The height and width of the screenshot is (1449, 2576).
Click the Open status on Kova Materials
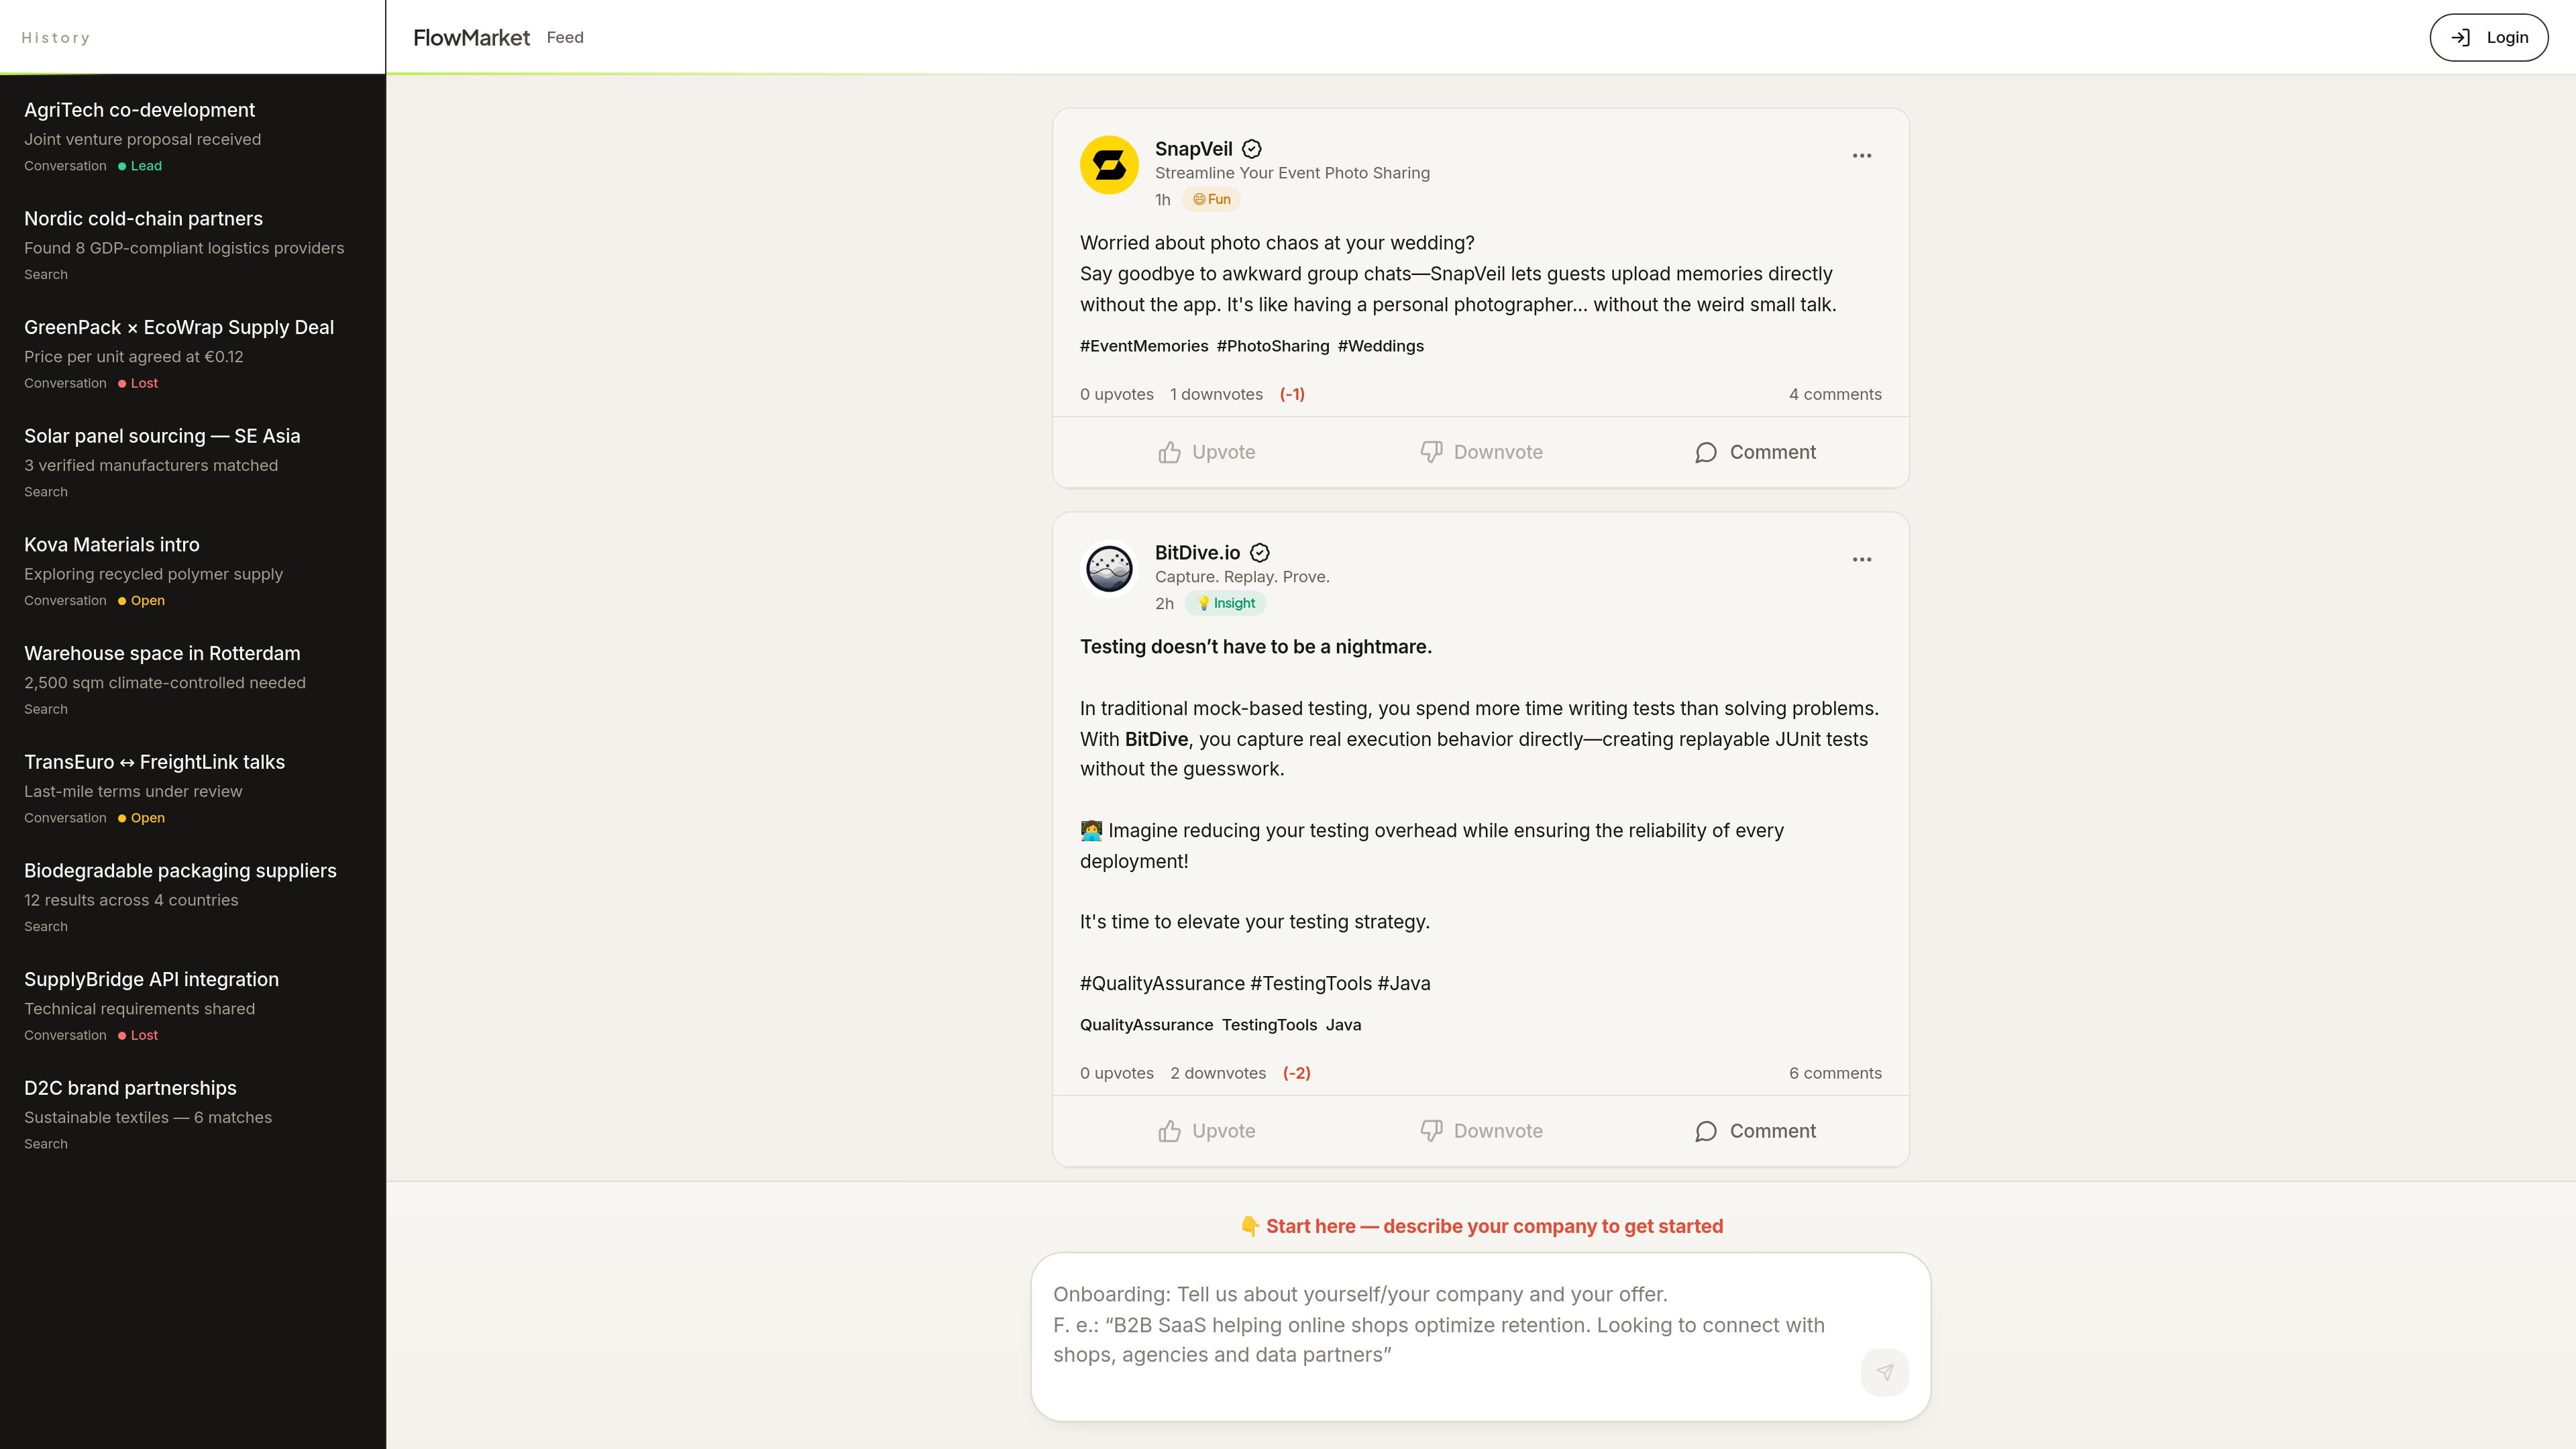(141, 601)
